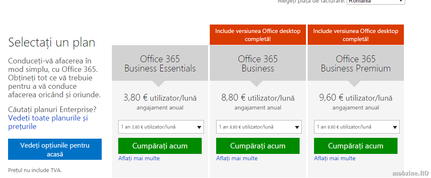
Task: Expand the 1 an 9,60 € term dropdown
Action: pos(356,127)
